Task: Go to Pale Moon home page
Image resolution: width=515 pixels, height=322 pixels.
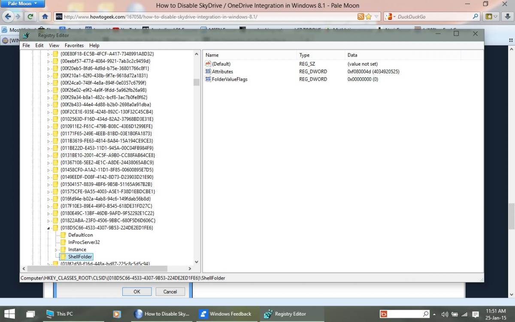Action: [x=45, y=17]
